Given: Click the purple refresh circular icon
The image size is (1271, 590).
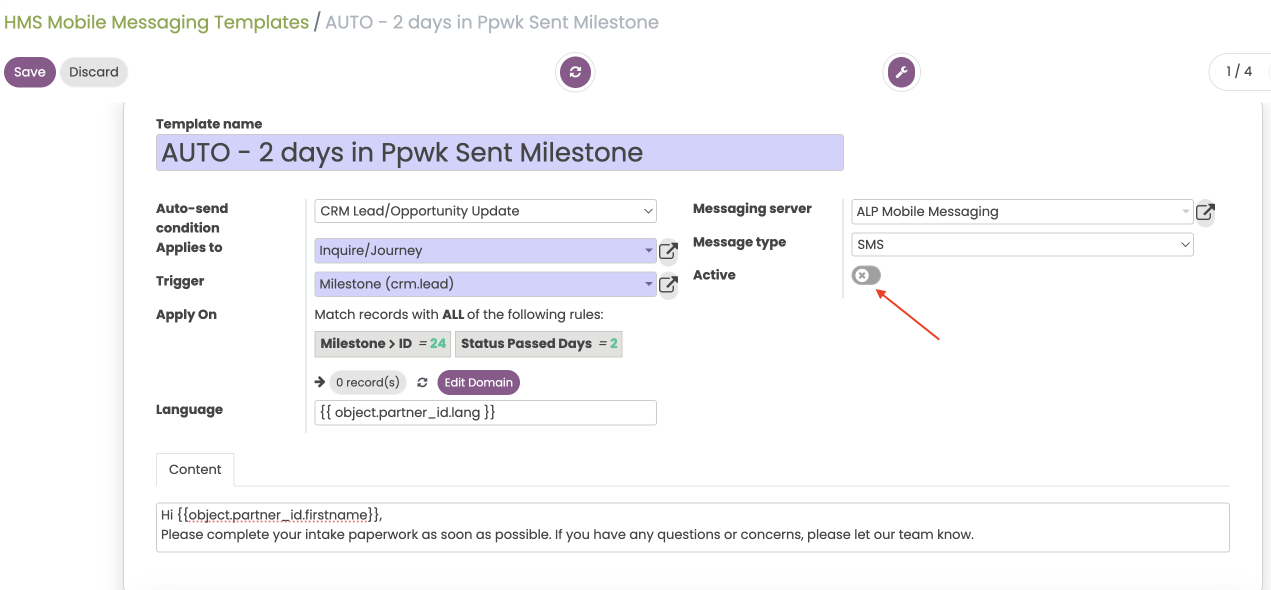Looking at the screenshot, I should point(575,72).
